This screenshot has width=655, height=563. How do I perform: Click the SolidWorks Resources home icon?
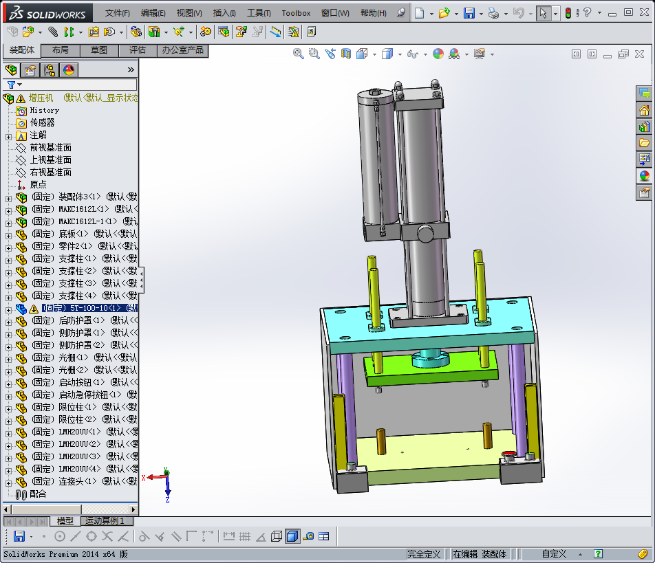pyautogui.click(x=644, y=111)
